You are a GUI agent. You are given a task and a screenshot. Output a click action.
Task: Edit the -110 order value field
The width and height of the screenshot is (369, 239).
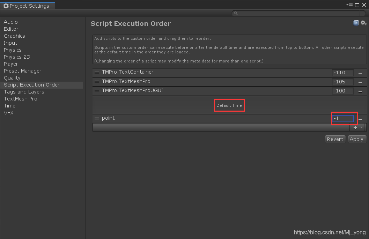point(343,73)
